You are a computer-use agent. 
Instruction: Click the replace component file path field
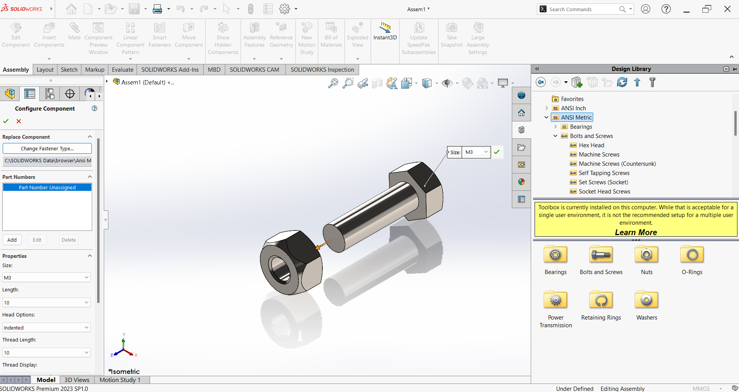tap(47, 161)
